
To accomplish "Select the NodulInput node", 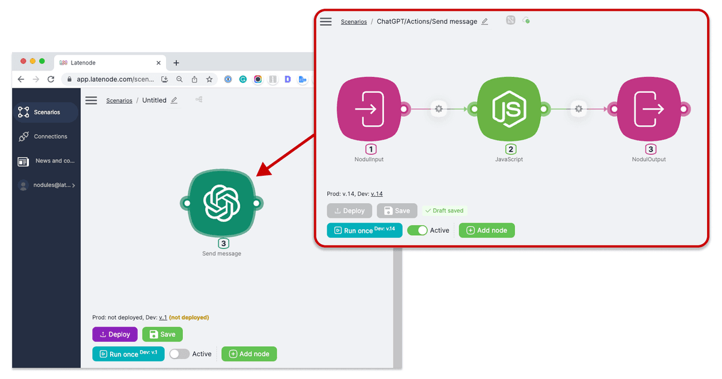I will click(369, 109).
